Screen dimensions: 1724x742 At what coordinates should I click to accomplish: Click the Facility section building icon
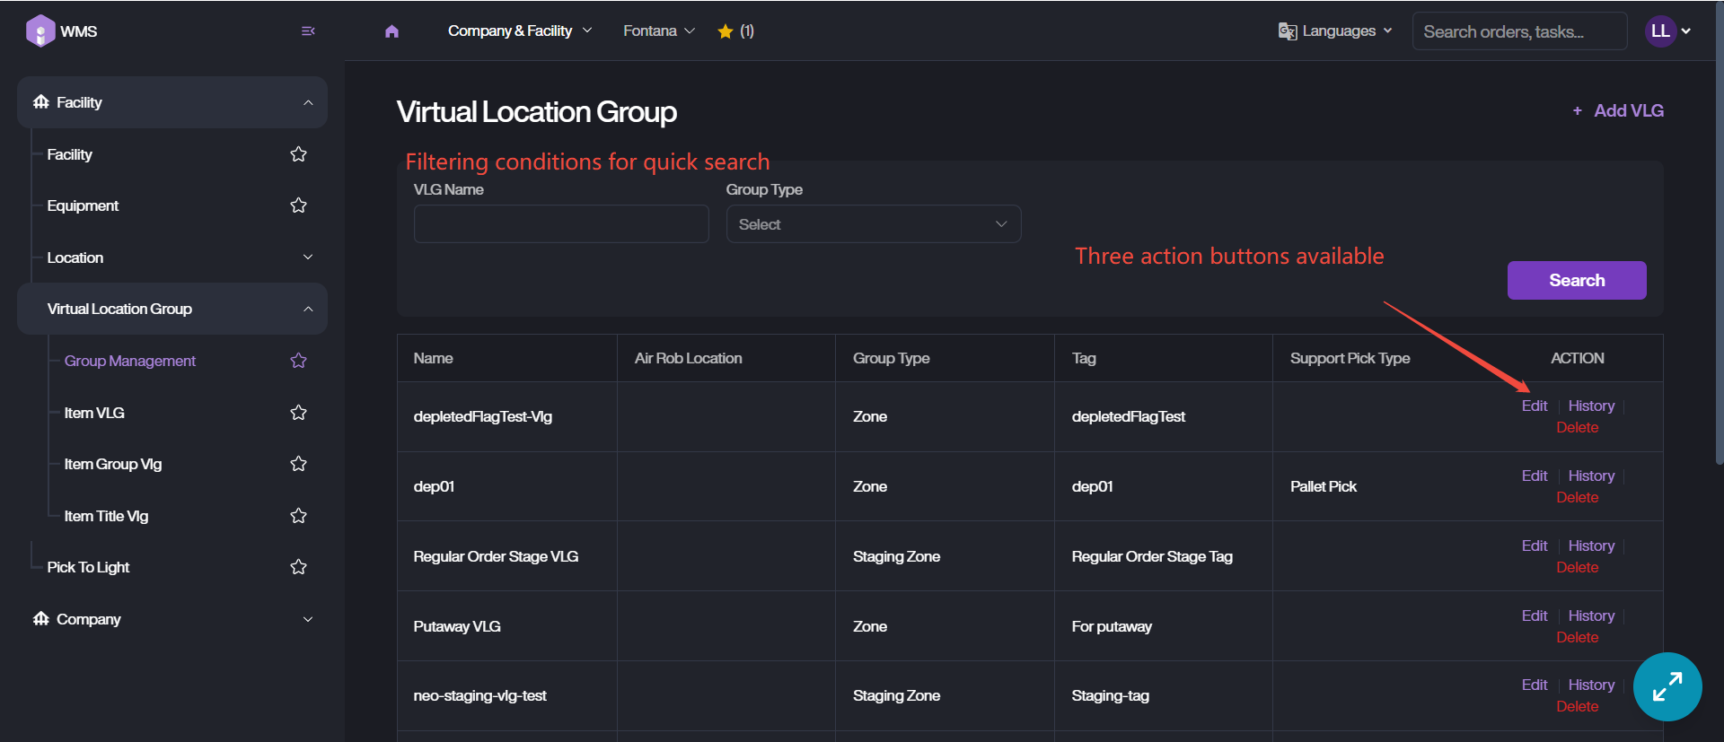point(41,102)
